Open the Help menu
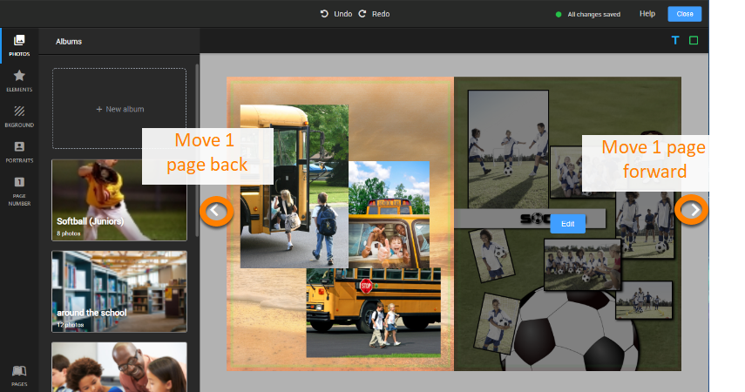The width and height of the screenshot is (745, 392). tap(647, 14)
